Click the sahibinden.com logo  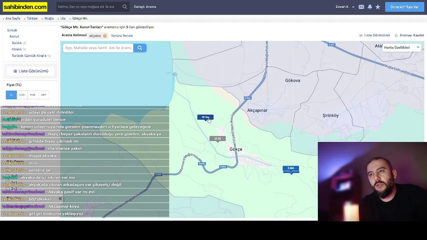pyautogui.click(x=25, y=7)
